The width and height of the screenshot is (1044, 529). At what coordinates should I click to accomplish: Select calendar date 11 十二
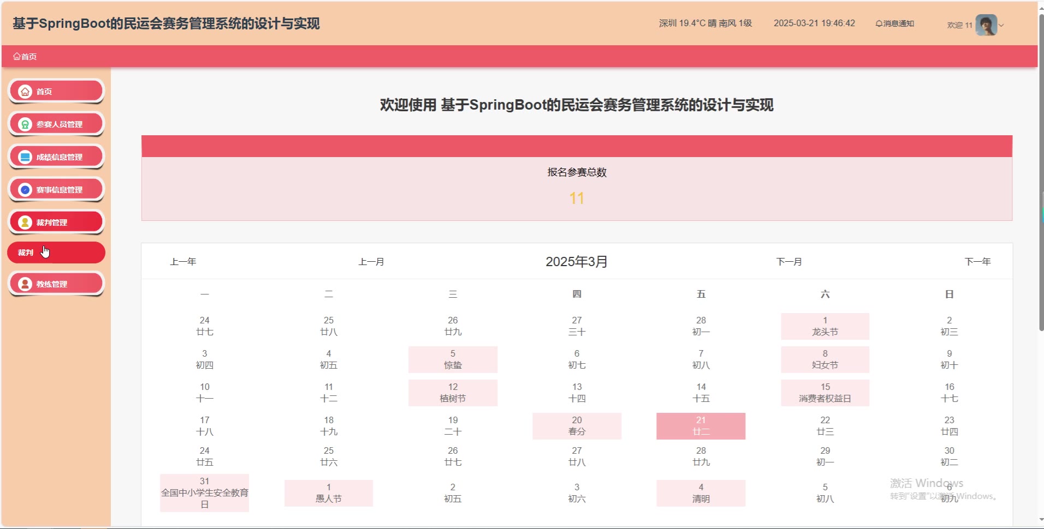(329, 393)
